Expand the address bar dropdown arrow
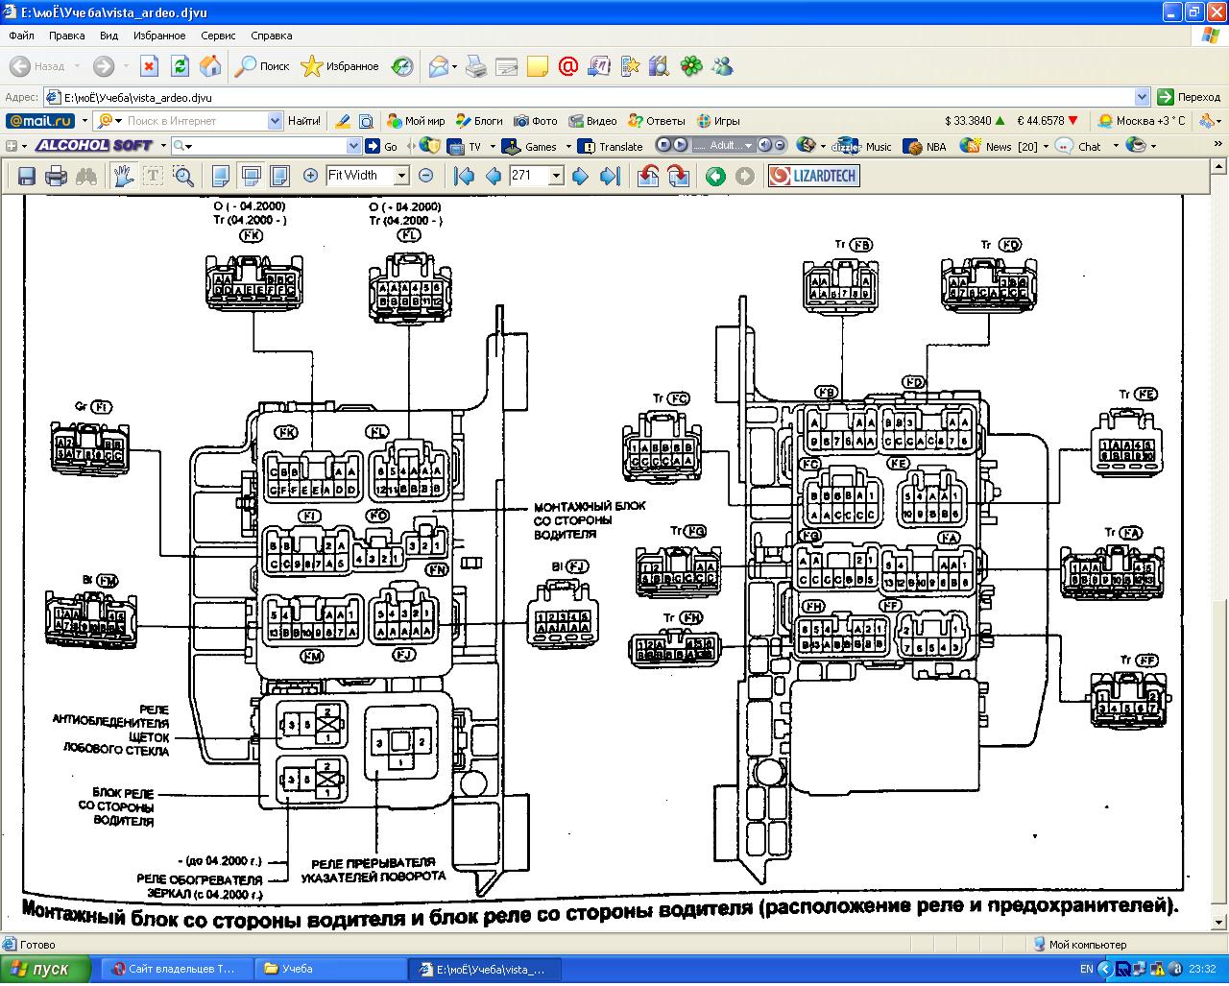 click(1142, 97)
